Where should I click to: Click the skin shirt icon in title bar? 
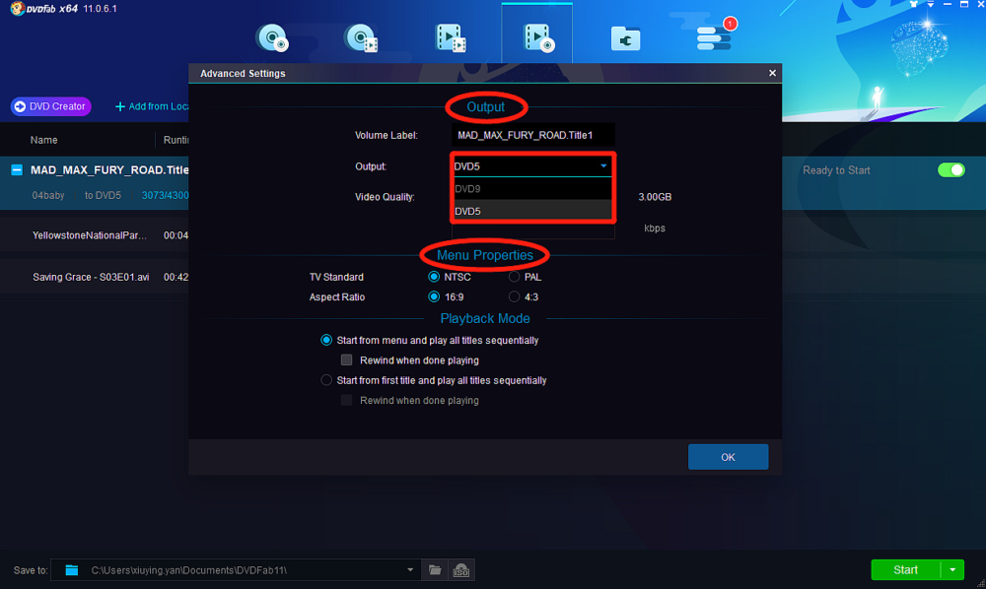914,4
